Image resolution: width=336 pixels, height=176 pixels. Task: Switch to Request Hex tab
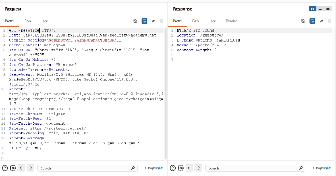(x=45, y=21)
